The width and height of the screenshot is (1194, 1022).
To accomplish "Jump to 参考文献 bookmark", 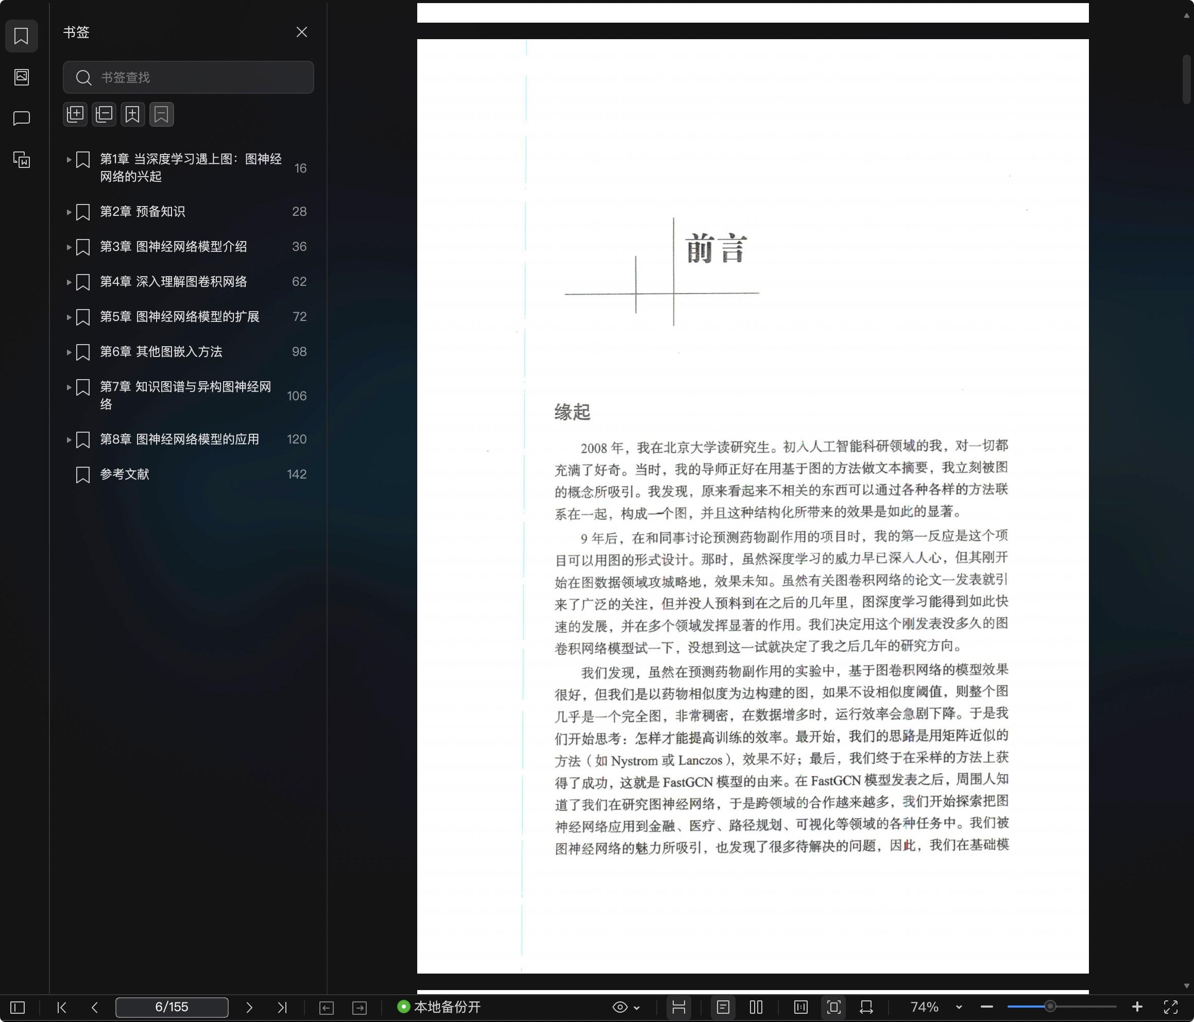I will (x=125, y=474).
